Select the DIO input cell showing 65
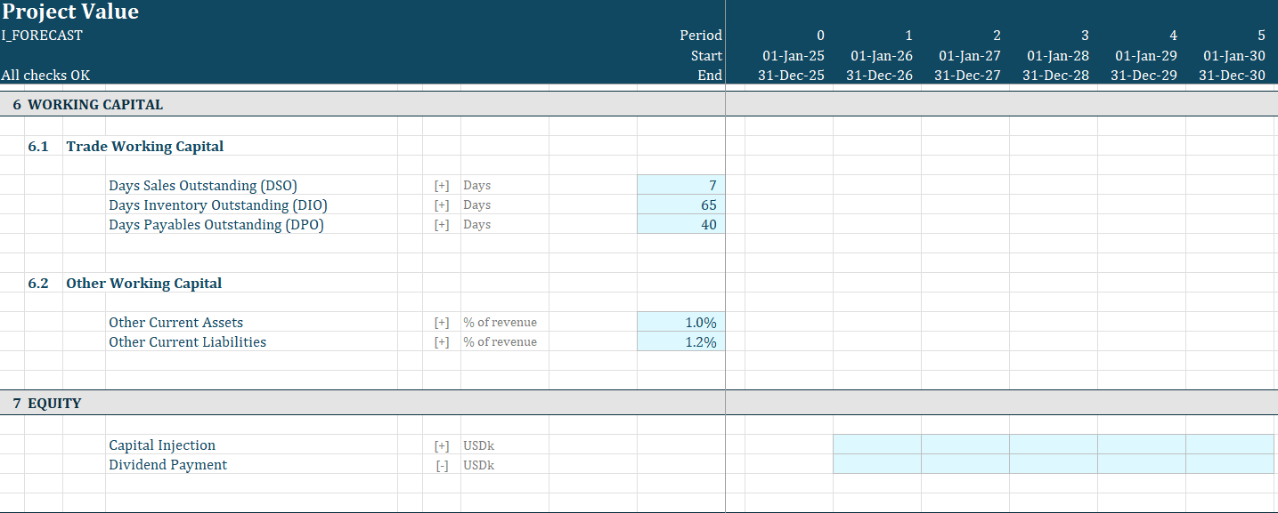 681,204
